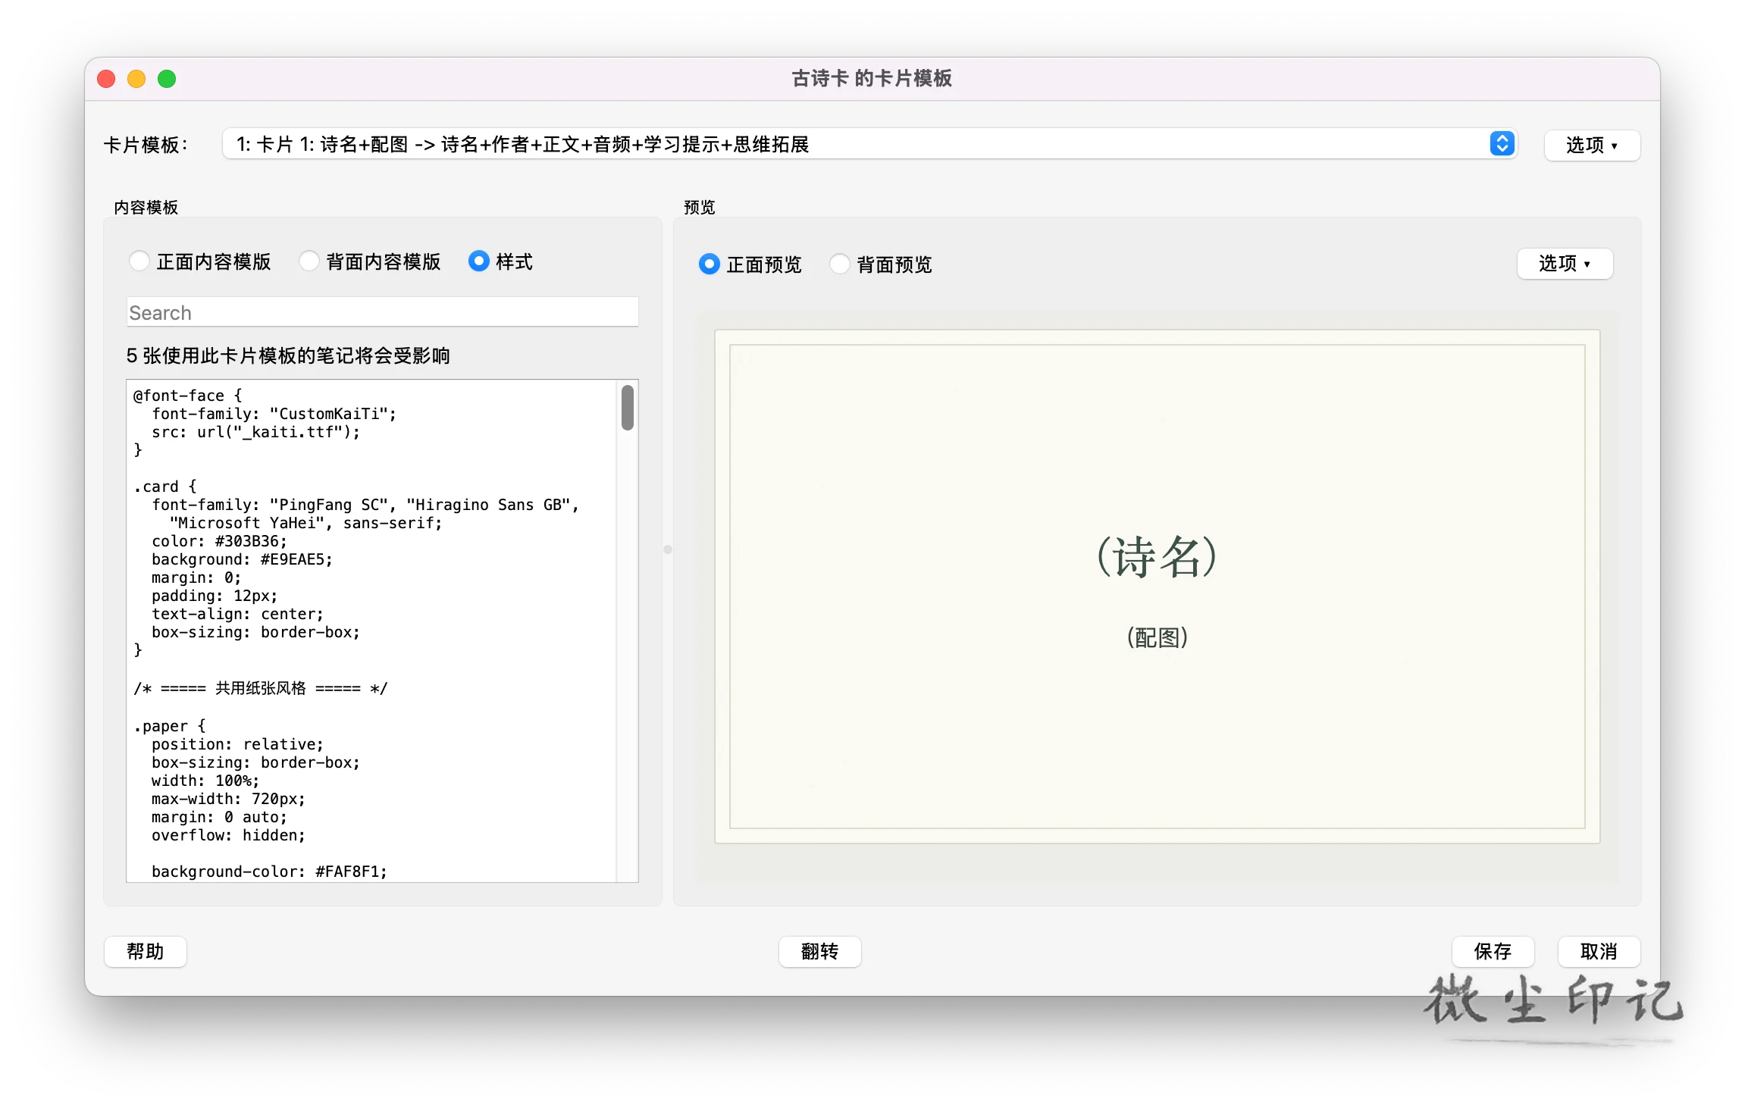Image resolution: width=1745 pixels, height=1108 pixels.
Task: Click the CSS editor vertical scrollbar thumb
Action: (628, 408)
